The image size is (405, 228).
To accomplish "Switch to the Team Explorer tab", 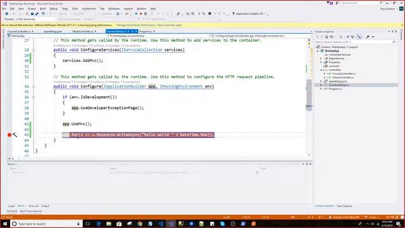I will pos(344,206).
